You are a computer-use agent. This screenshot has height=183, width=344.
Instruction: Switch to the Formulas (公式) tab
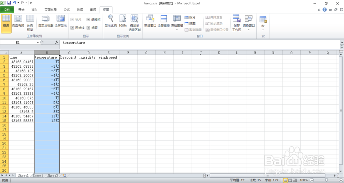click(x=67, y=10)
